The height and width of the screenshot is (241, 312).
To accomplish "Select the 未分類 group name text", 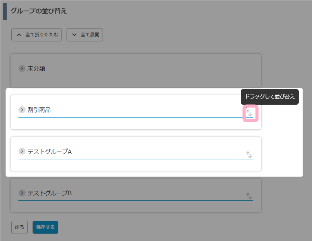I will 36,68.
